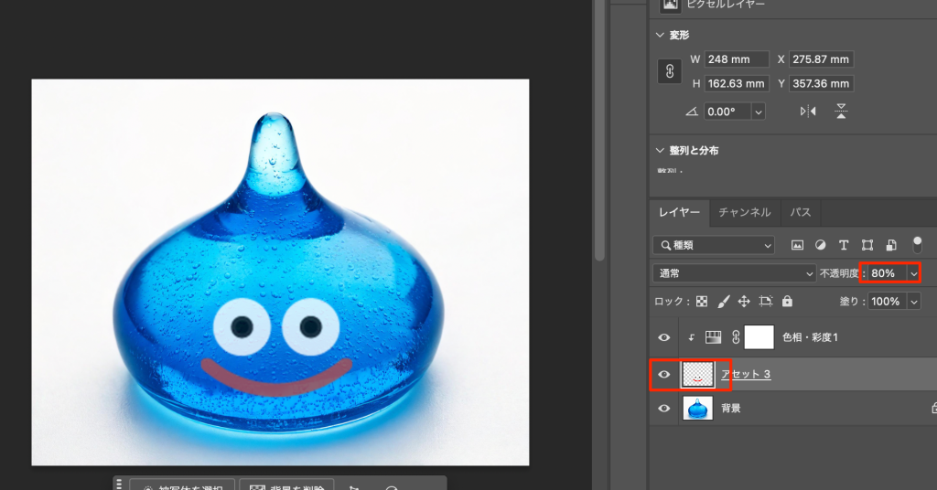Click the shape layer filter icon
Viewport: 937px width, 490px height.
pos(867,245)
